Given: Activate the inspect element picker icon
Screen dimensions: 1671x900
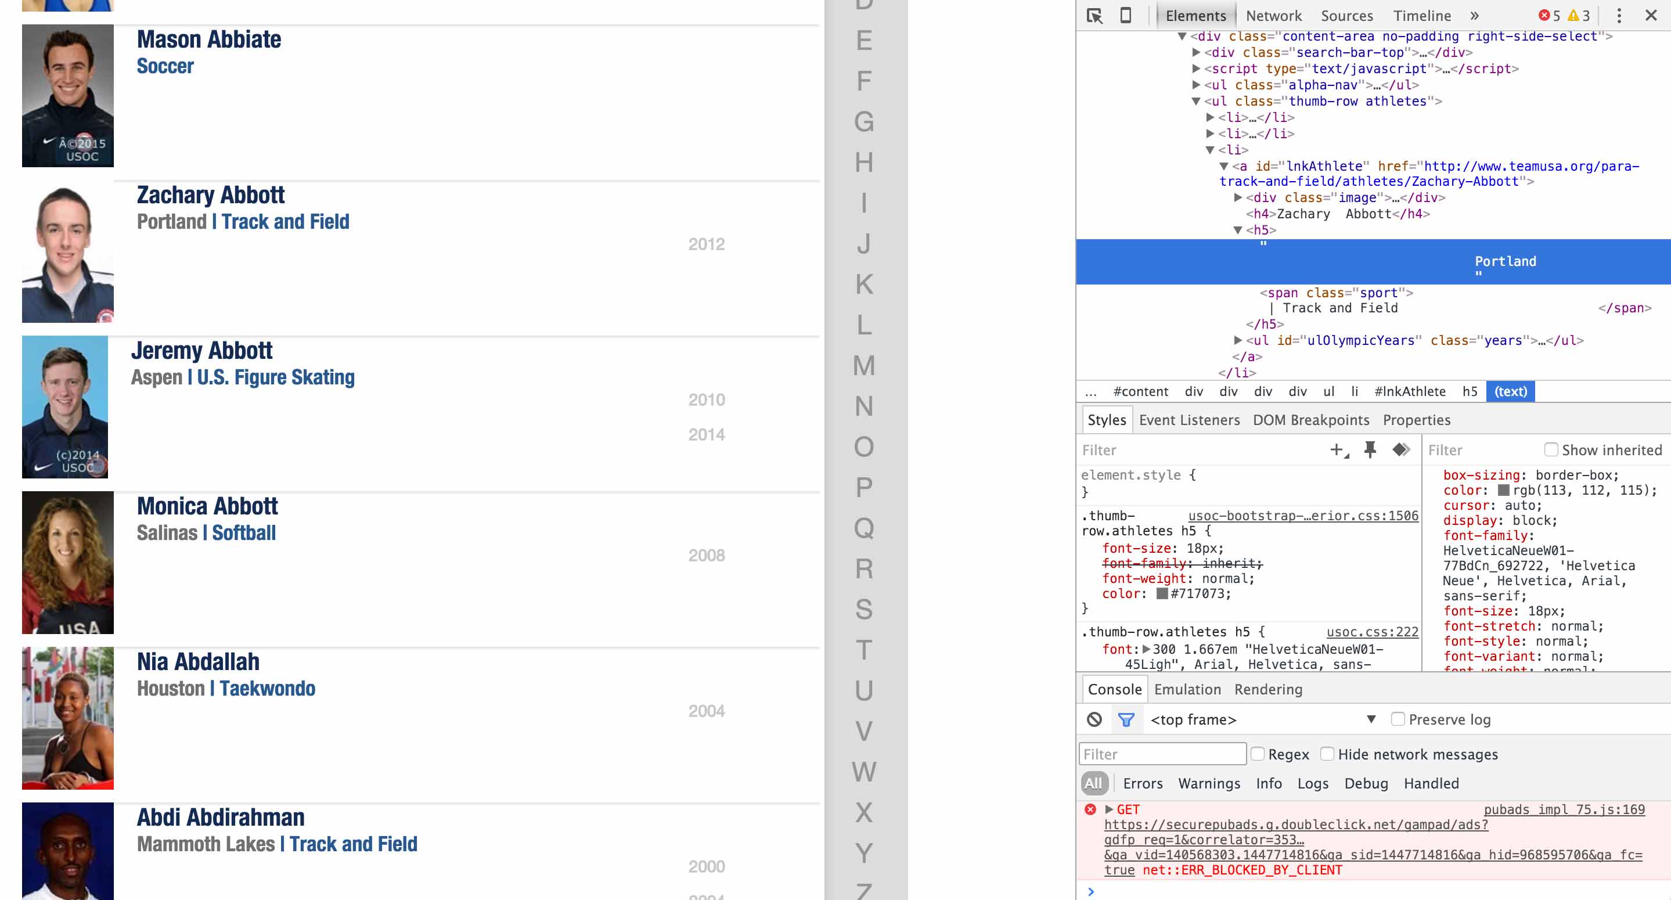Looking at the screenshot, I should point(1094,16).
